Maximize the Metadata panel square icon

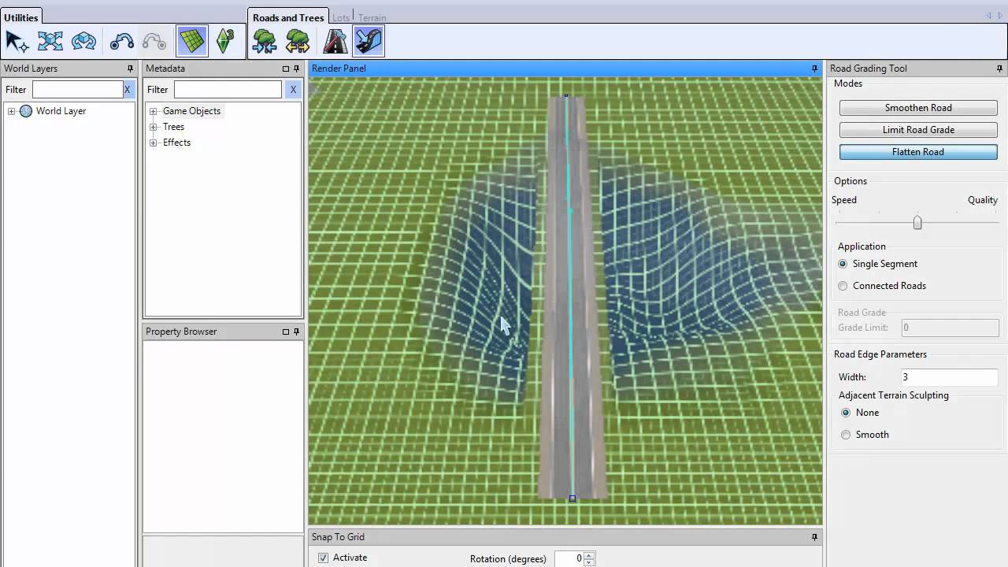pos(286,69)
